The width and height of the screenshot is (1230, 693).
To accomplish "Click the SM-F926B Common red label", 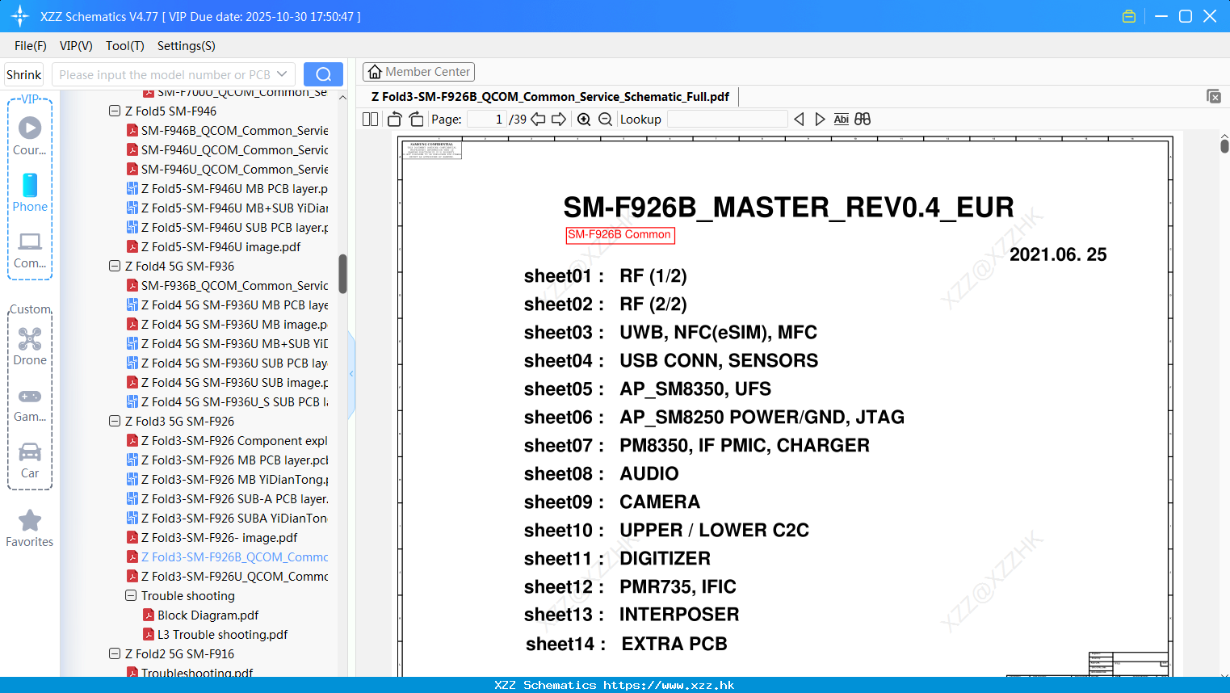I will pyautogui.click(x=620, y=234).
